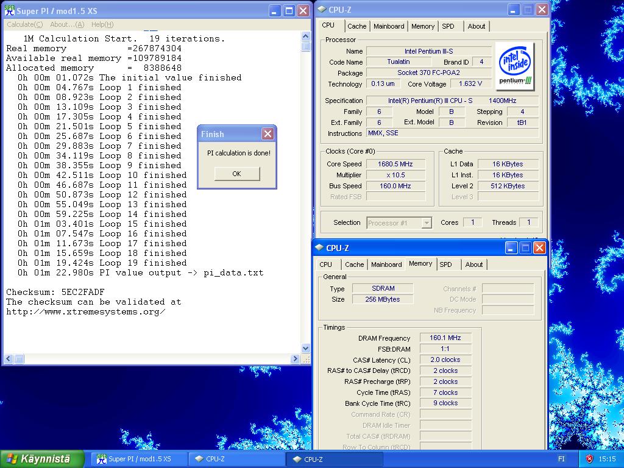
Task: Click the Intel Inside Pentium III logo
Action: [x=515, y=66]
